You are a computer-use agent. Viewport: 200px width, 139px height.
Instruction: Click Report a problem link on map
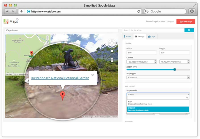pos(111,117)
